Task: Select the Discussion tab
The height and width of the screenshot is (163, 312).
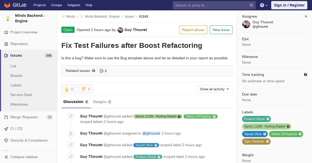Action: pos(76,102)
